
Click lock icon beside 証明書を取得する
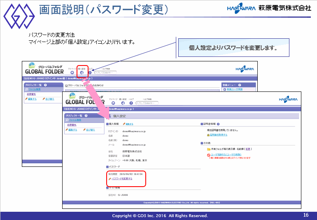[208, 135]
